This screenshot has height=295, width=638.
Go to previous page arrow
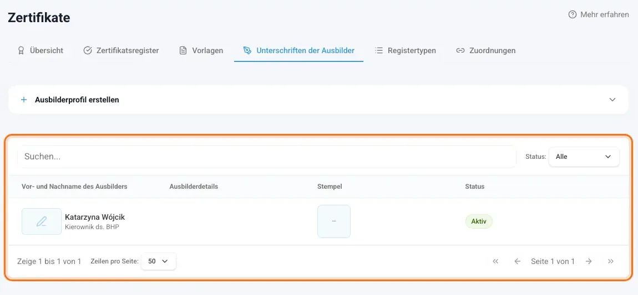pyautogui.click(x=517, y=261)
